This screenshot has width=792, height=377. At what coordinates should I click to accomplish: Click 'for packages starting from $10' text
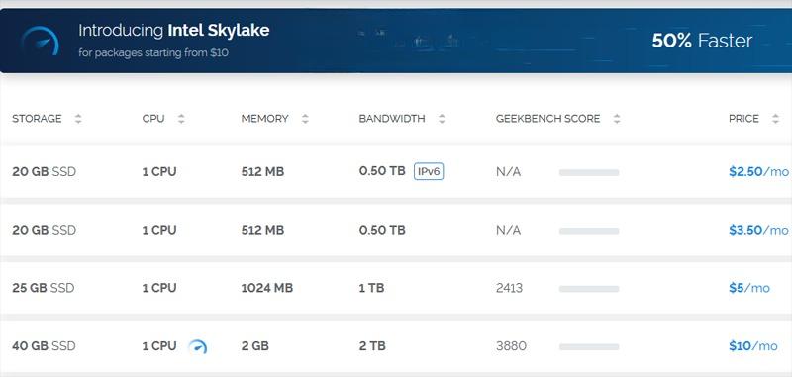coord(153,52)
